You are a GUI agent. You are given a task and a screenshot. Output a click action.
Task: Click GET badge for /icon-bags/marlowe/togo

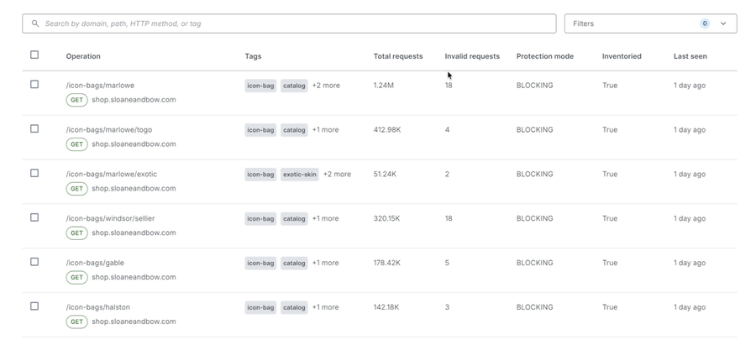(76, 144)
